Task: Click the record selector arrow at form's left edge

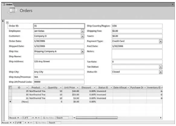Action: (3, 21)
